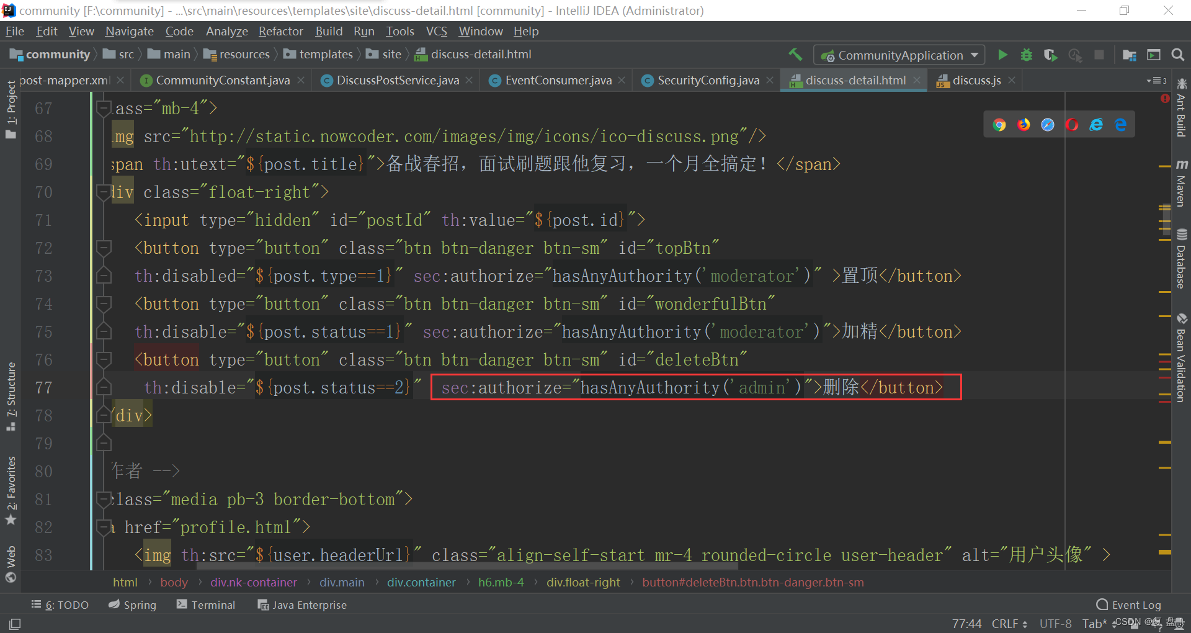Switch to CommunityConstant.java tab
The width and height of the screenshot is (1191, 633).
pyautogui.click(x=222, y=80)
